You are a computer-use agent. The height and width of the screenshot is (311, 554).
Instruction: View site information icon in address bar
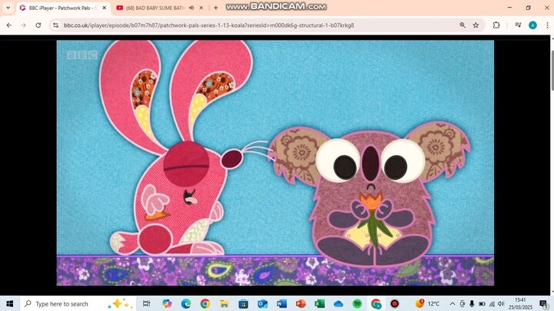point(57,25)
